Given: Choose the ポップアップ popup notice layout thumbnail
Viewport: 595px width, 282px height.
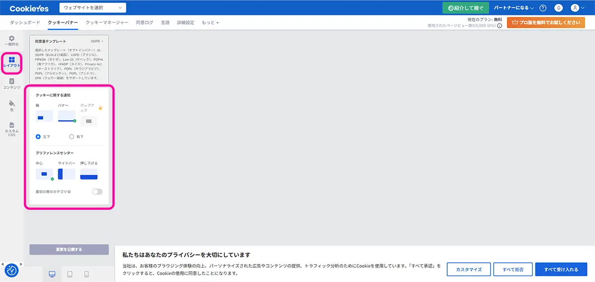Looking at the screenshot, I should pyautogui.click(x=89, y=121).
